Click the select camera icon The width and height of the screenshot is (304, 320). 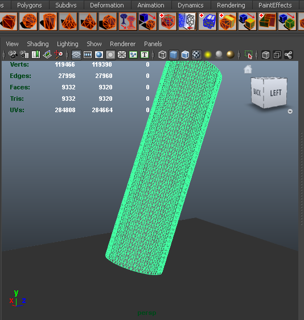13,55
